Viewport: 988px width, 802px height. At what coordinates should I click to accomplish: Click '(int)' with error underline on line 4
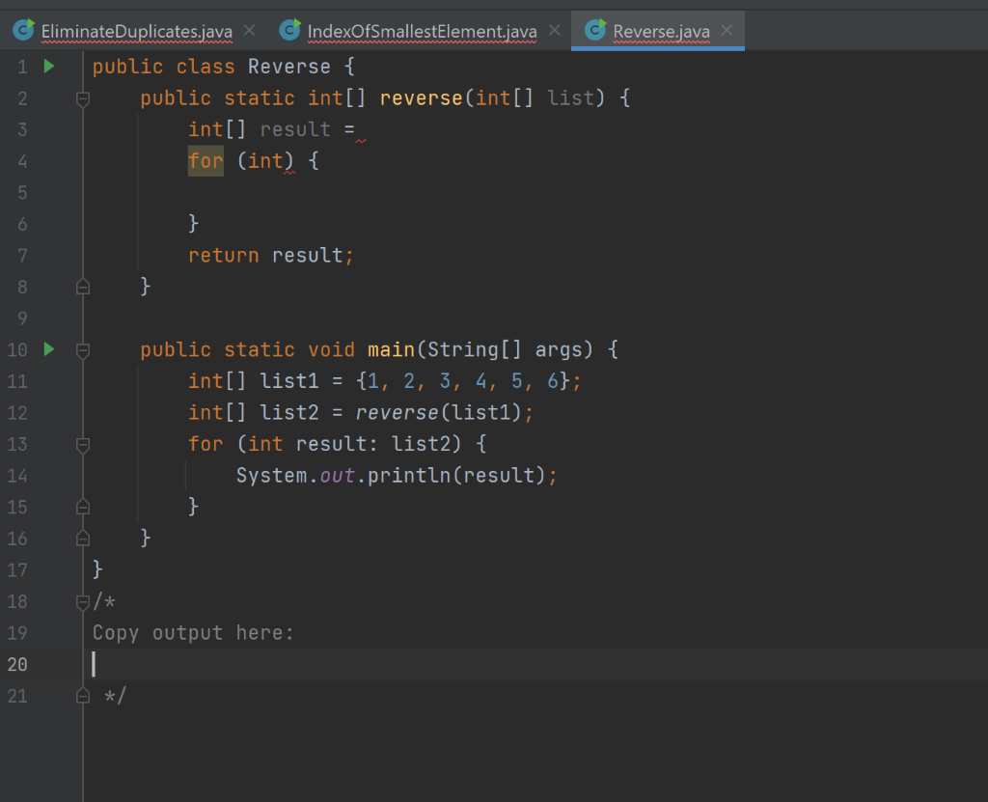(265, 161)
